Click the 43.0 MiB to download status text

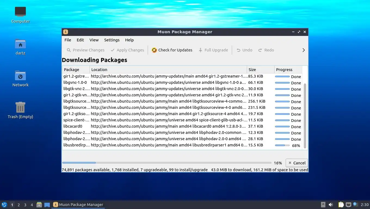click(231, 170)
